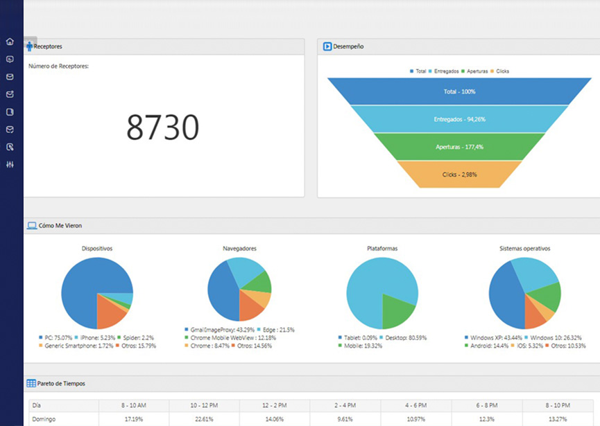
Task: Click the plain envelope sidebar icon
Action: coord(10,76)
